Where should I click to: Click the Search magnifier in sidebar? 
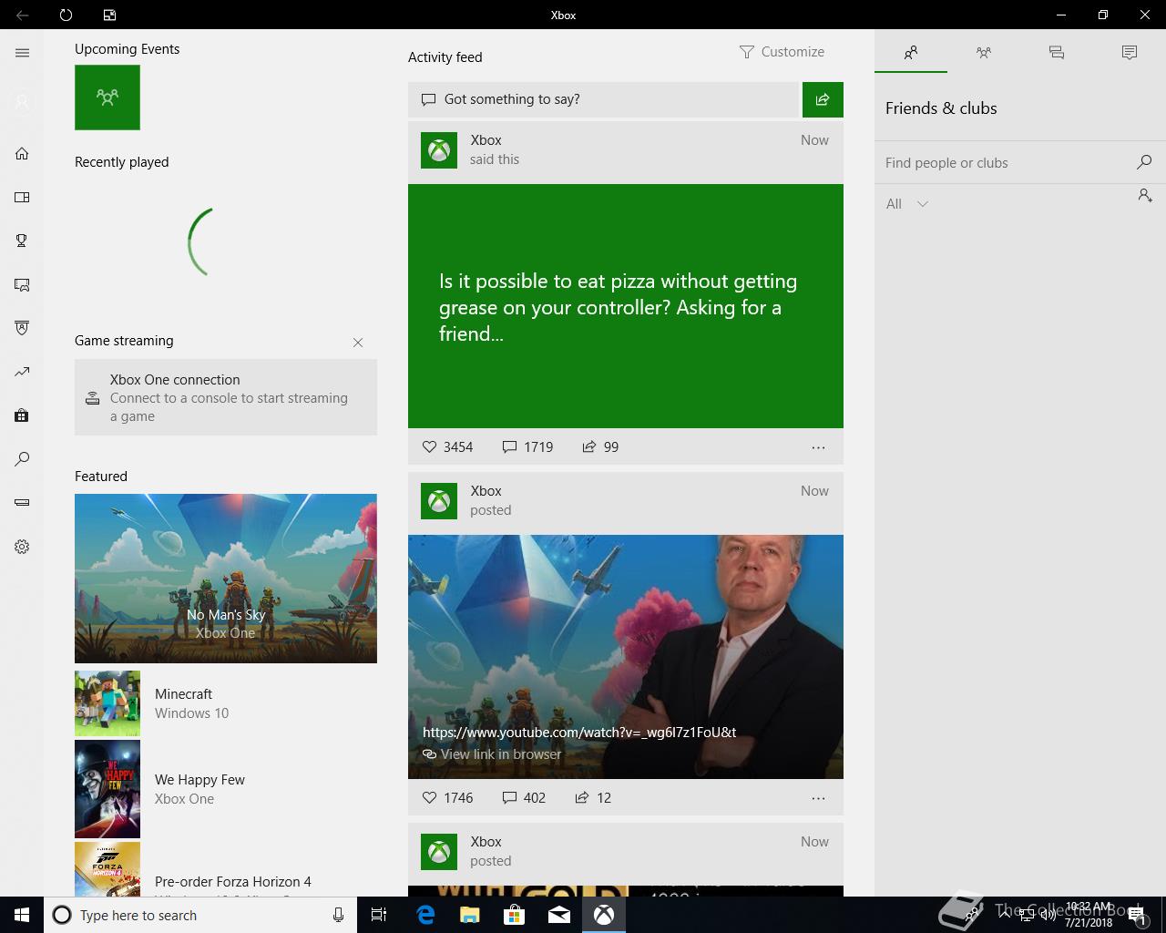coord(22,459)
